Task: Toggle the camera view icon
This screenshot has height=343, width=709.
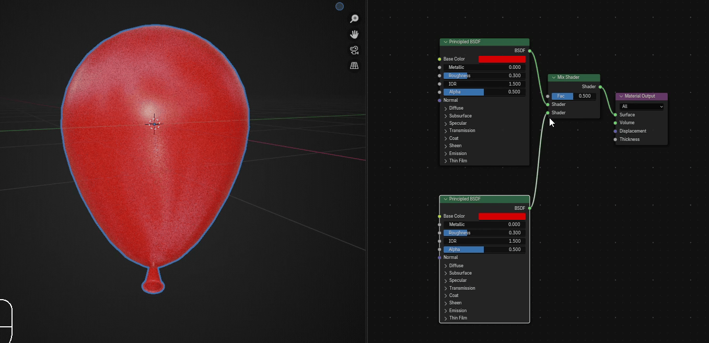Action: click(354, 50)
